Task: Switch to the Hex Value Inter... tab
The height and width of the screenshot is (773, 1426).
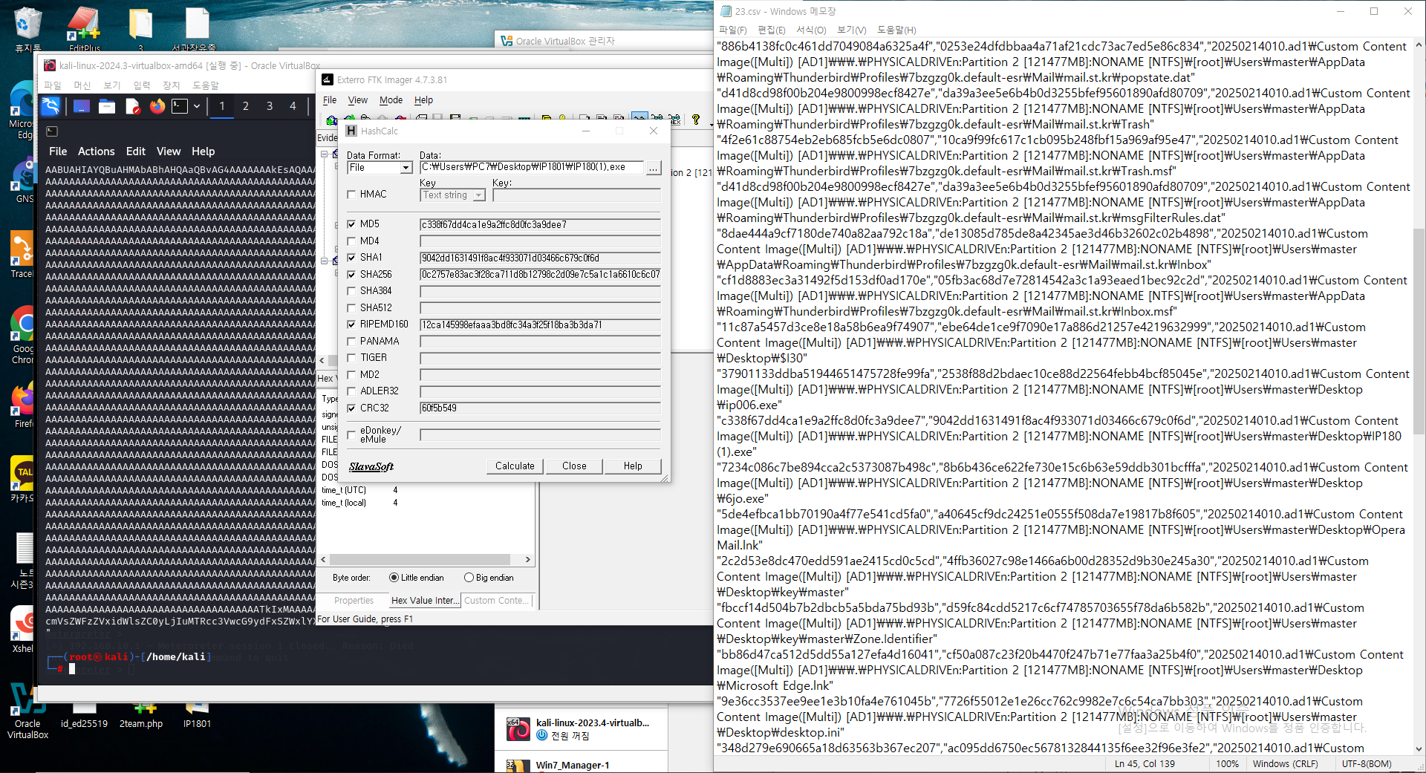Action: click(425, 601)
